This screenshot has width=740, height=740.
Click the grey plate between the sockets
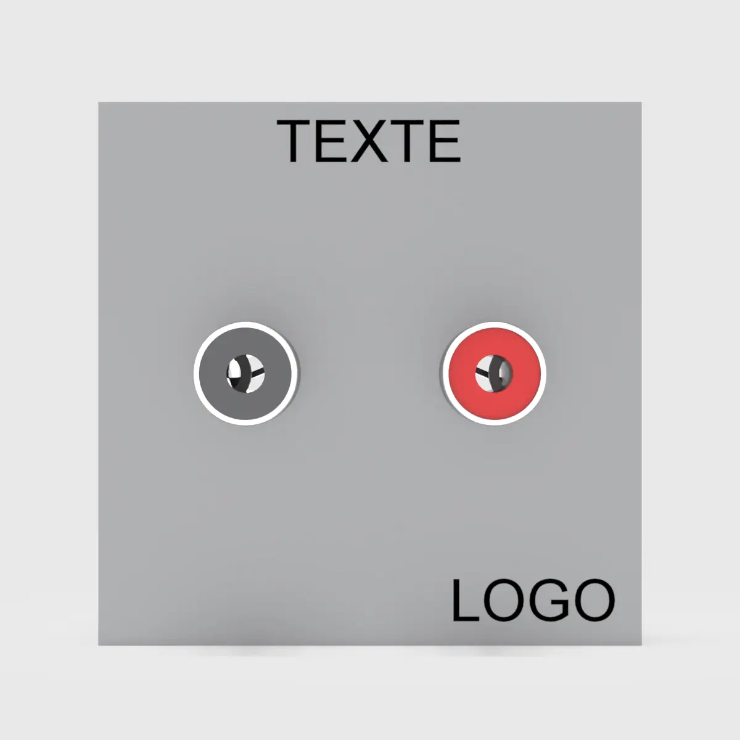pyautogui.click(x=370, y=373)
